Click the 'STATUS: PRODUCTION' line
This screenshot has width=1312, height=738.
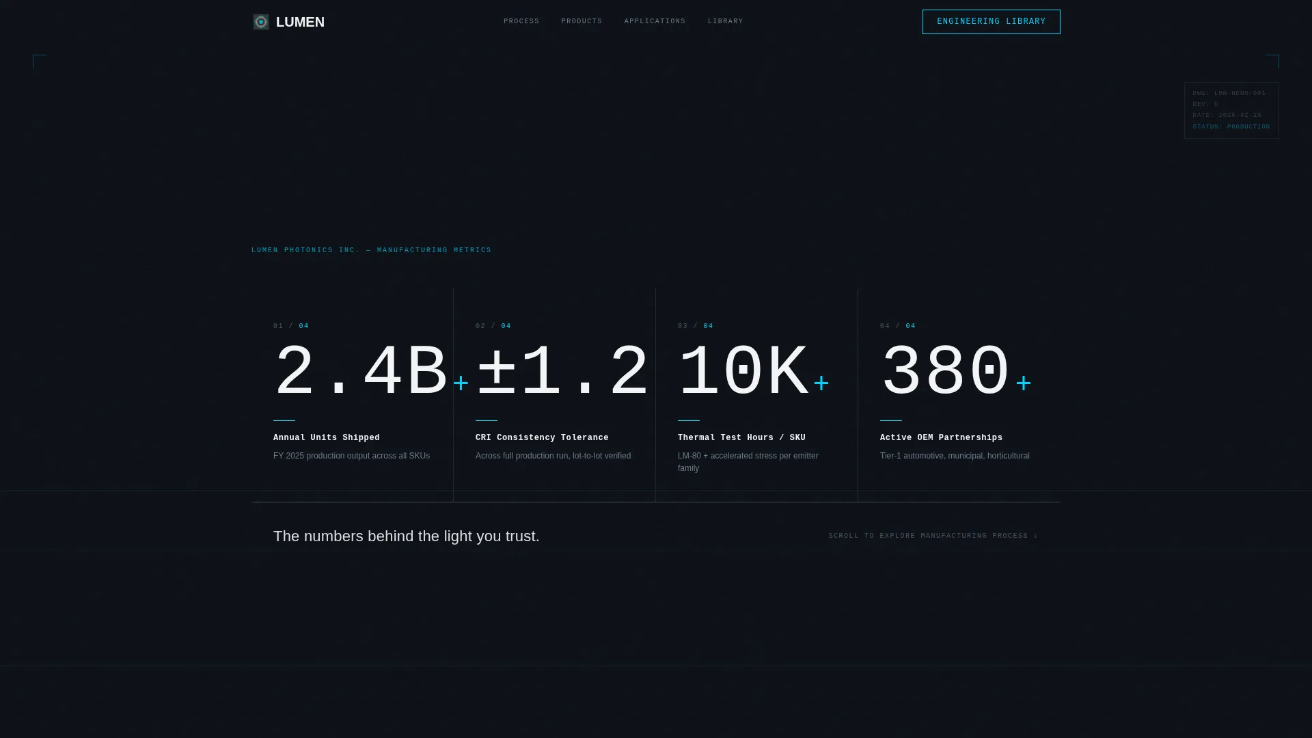click(x=1231, y=127)
